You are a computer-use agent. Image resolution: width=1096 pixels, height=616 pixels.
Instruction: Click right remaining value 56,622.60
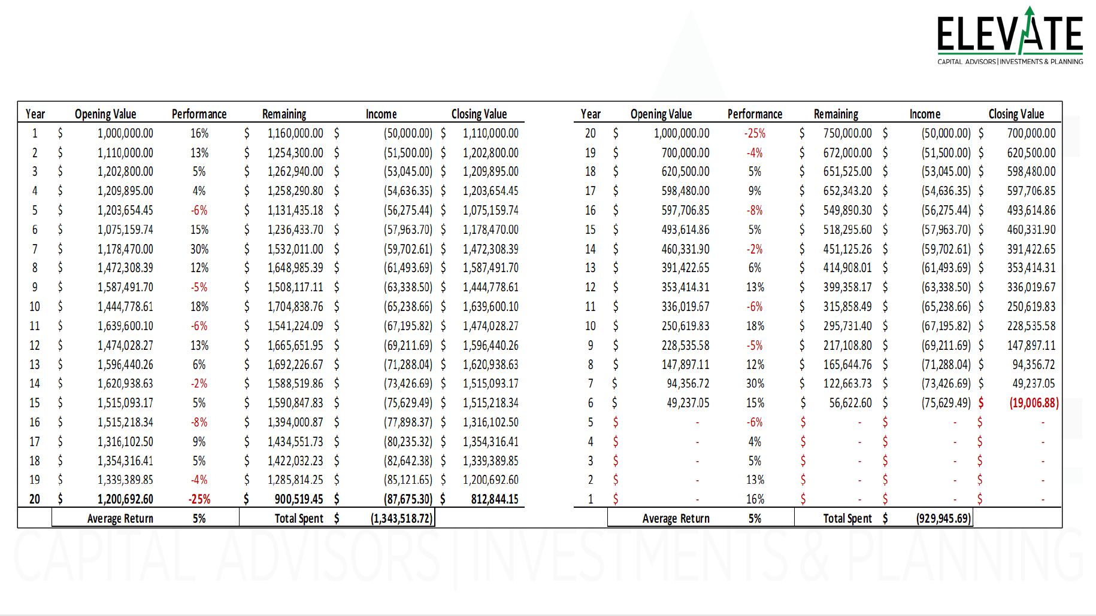coord(850,403)
